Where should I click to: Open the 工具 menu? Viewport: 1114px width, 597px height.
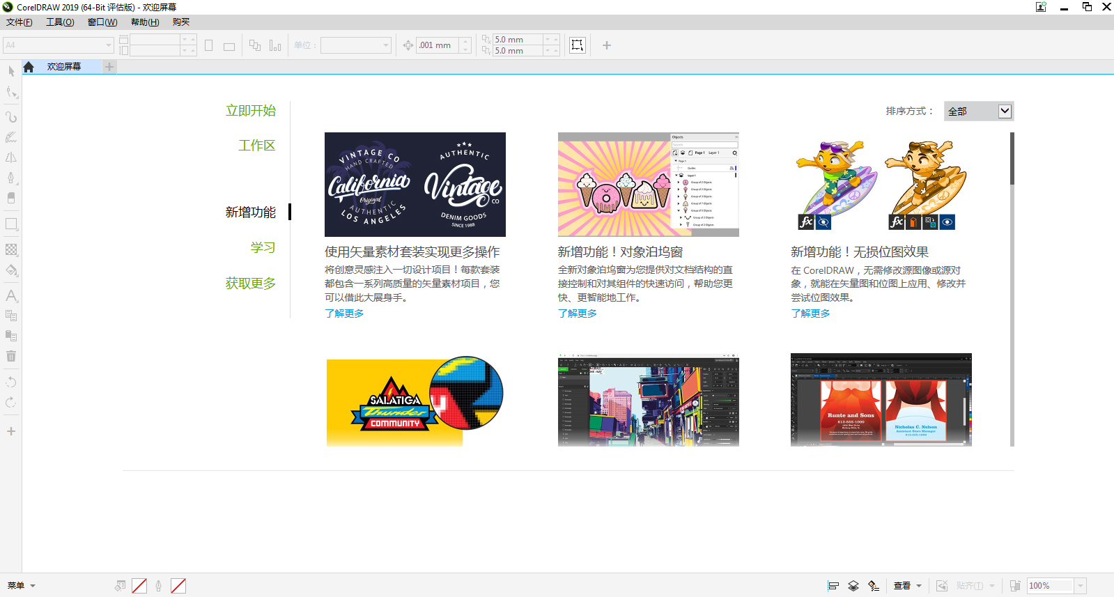tap(60, 22)
